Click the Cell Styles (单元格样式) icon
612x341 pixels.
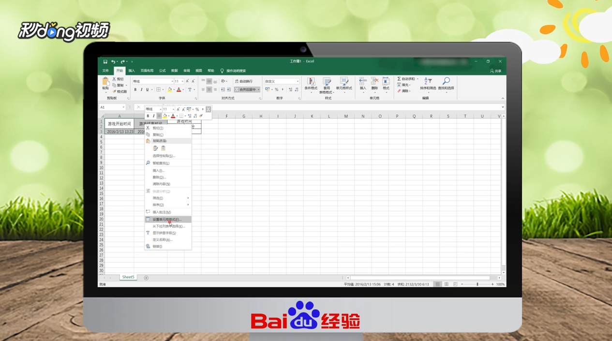click(344, 81)
